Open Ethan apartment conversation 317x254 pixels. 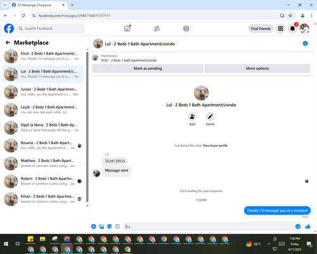[43, 199]
